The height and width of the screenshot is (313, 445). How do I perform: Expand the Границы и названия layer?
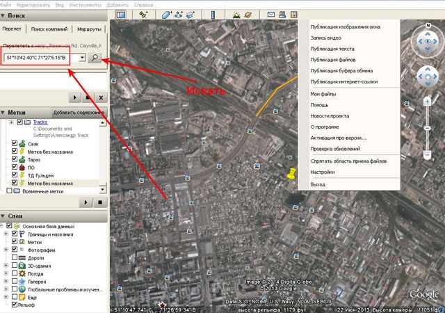[x=6, y=234]
